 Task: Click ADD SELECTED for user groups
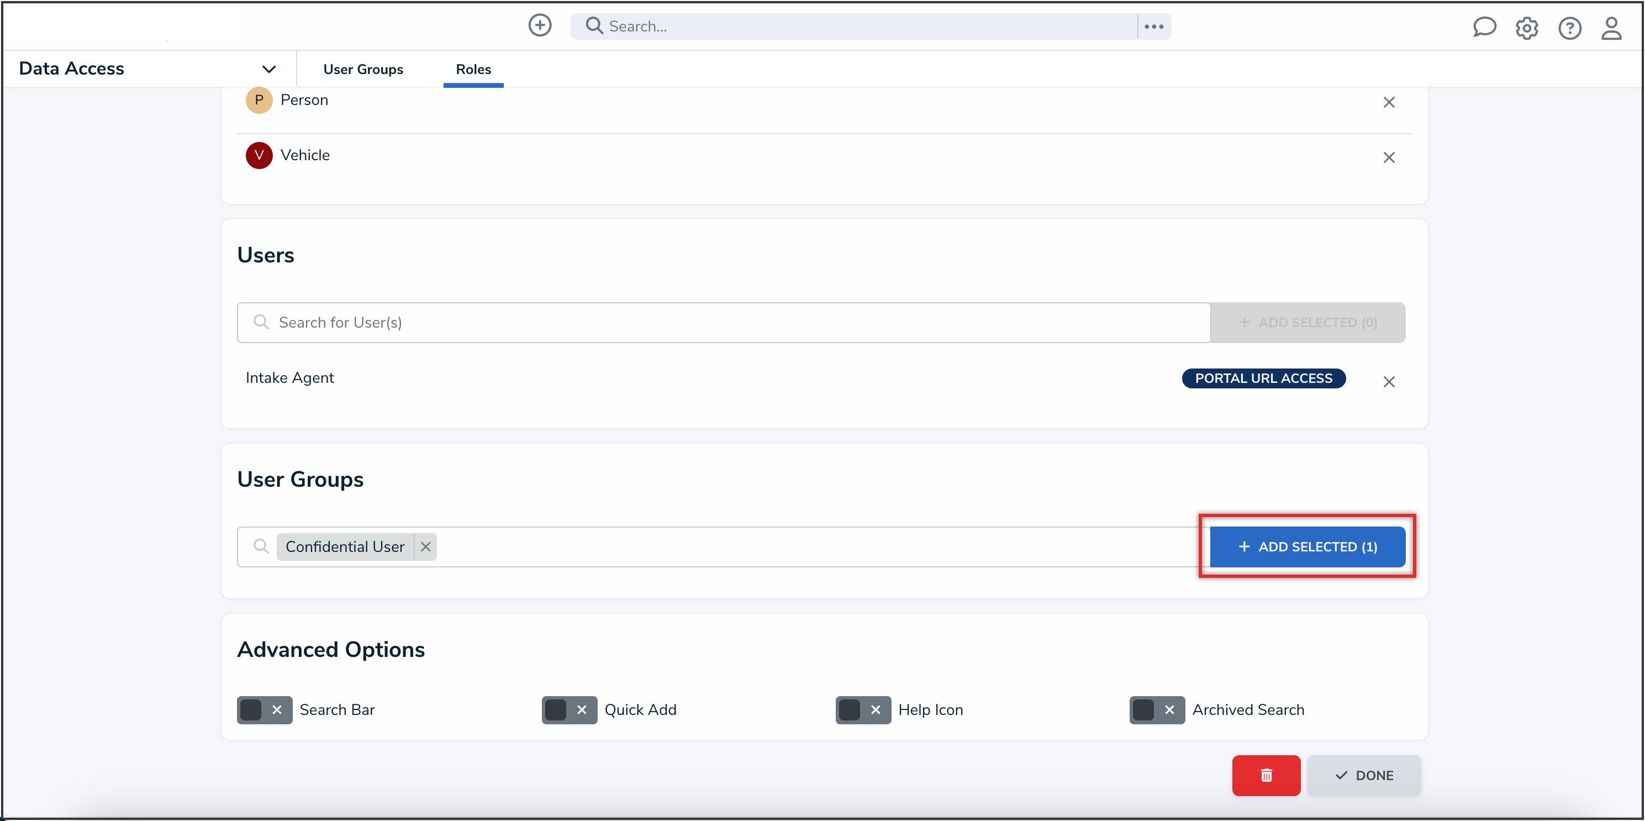coord(1306,546)
